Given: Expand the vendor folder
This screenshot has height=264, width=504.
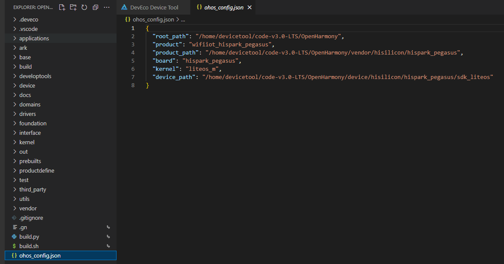Looking at the screenshot, I should 61,209.
